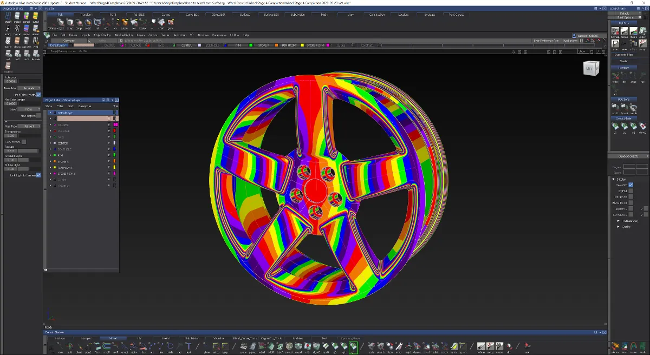Click the Show button above the viewport
650x355 pixels.
pyautogui.click(x=582, y=51)
